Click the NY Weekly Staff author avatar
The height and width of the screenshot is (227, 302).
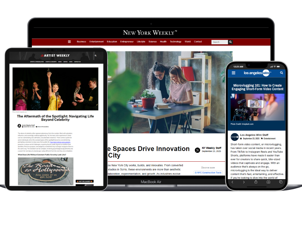pos(197,150)
